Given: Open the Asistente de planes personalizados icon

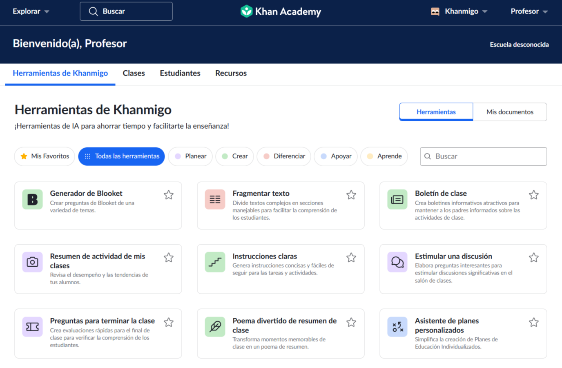Looking at the screenshot, I should (x=397, y=327).
